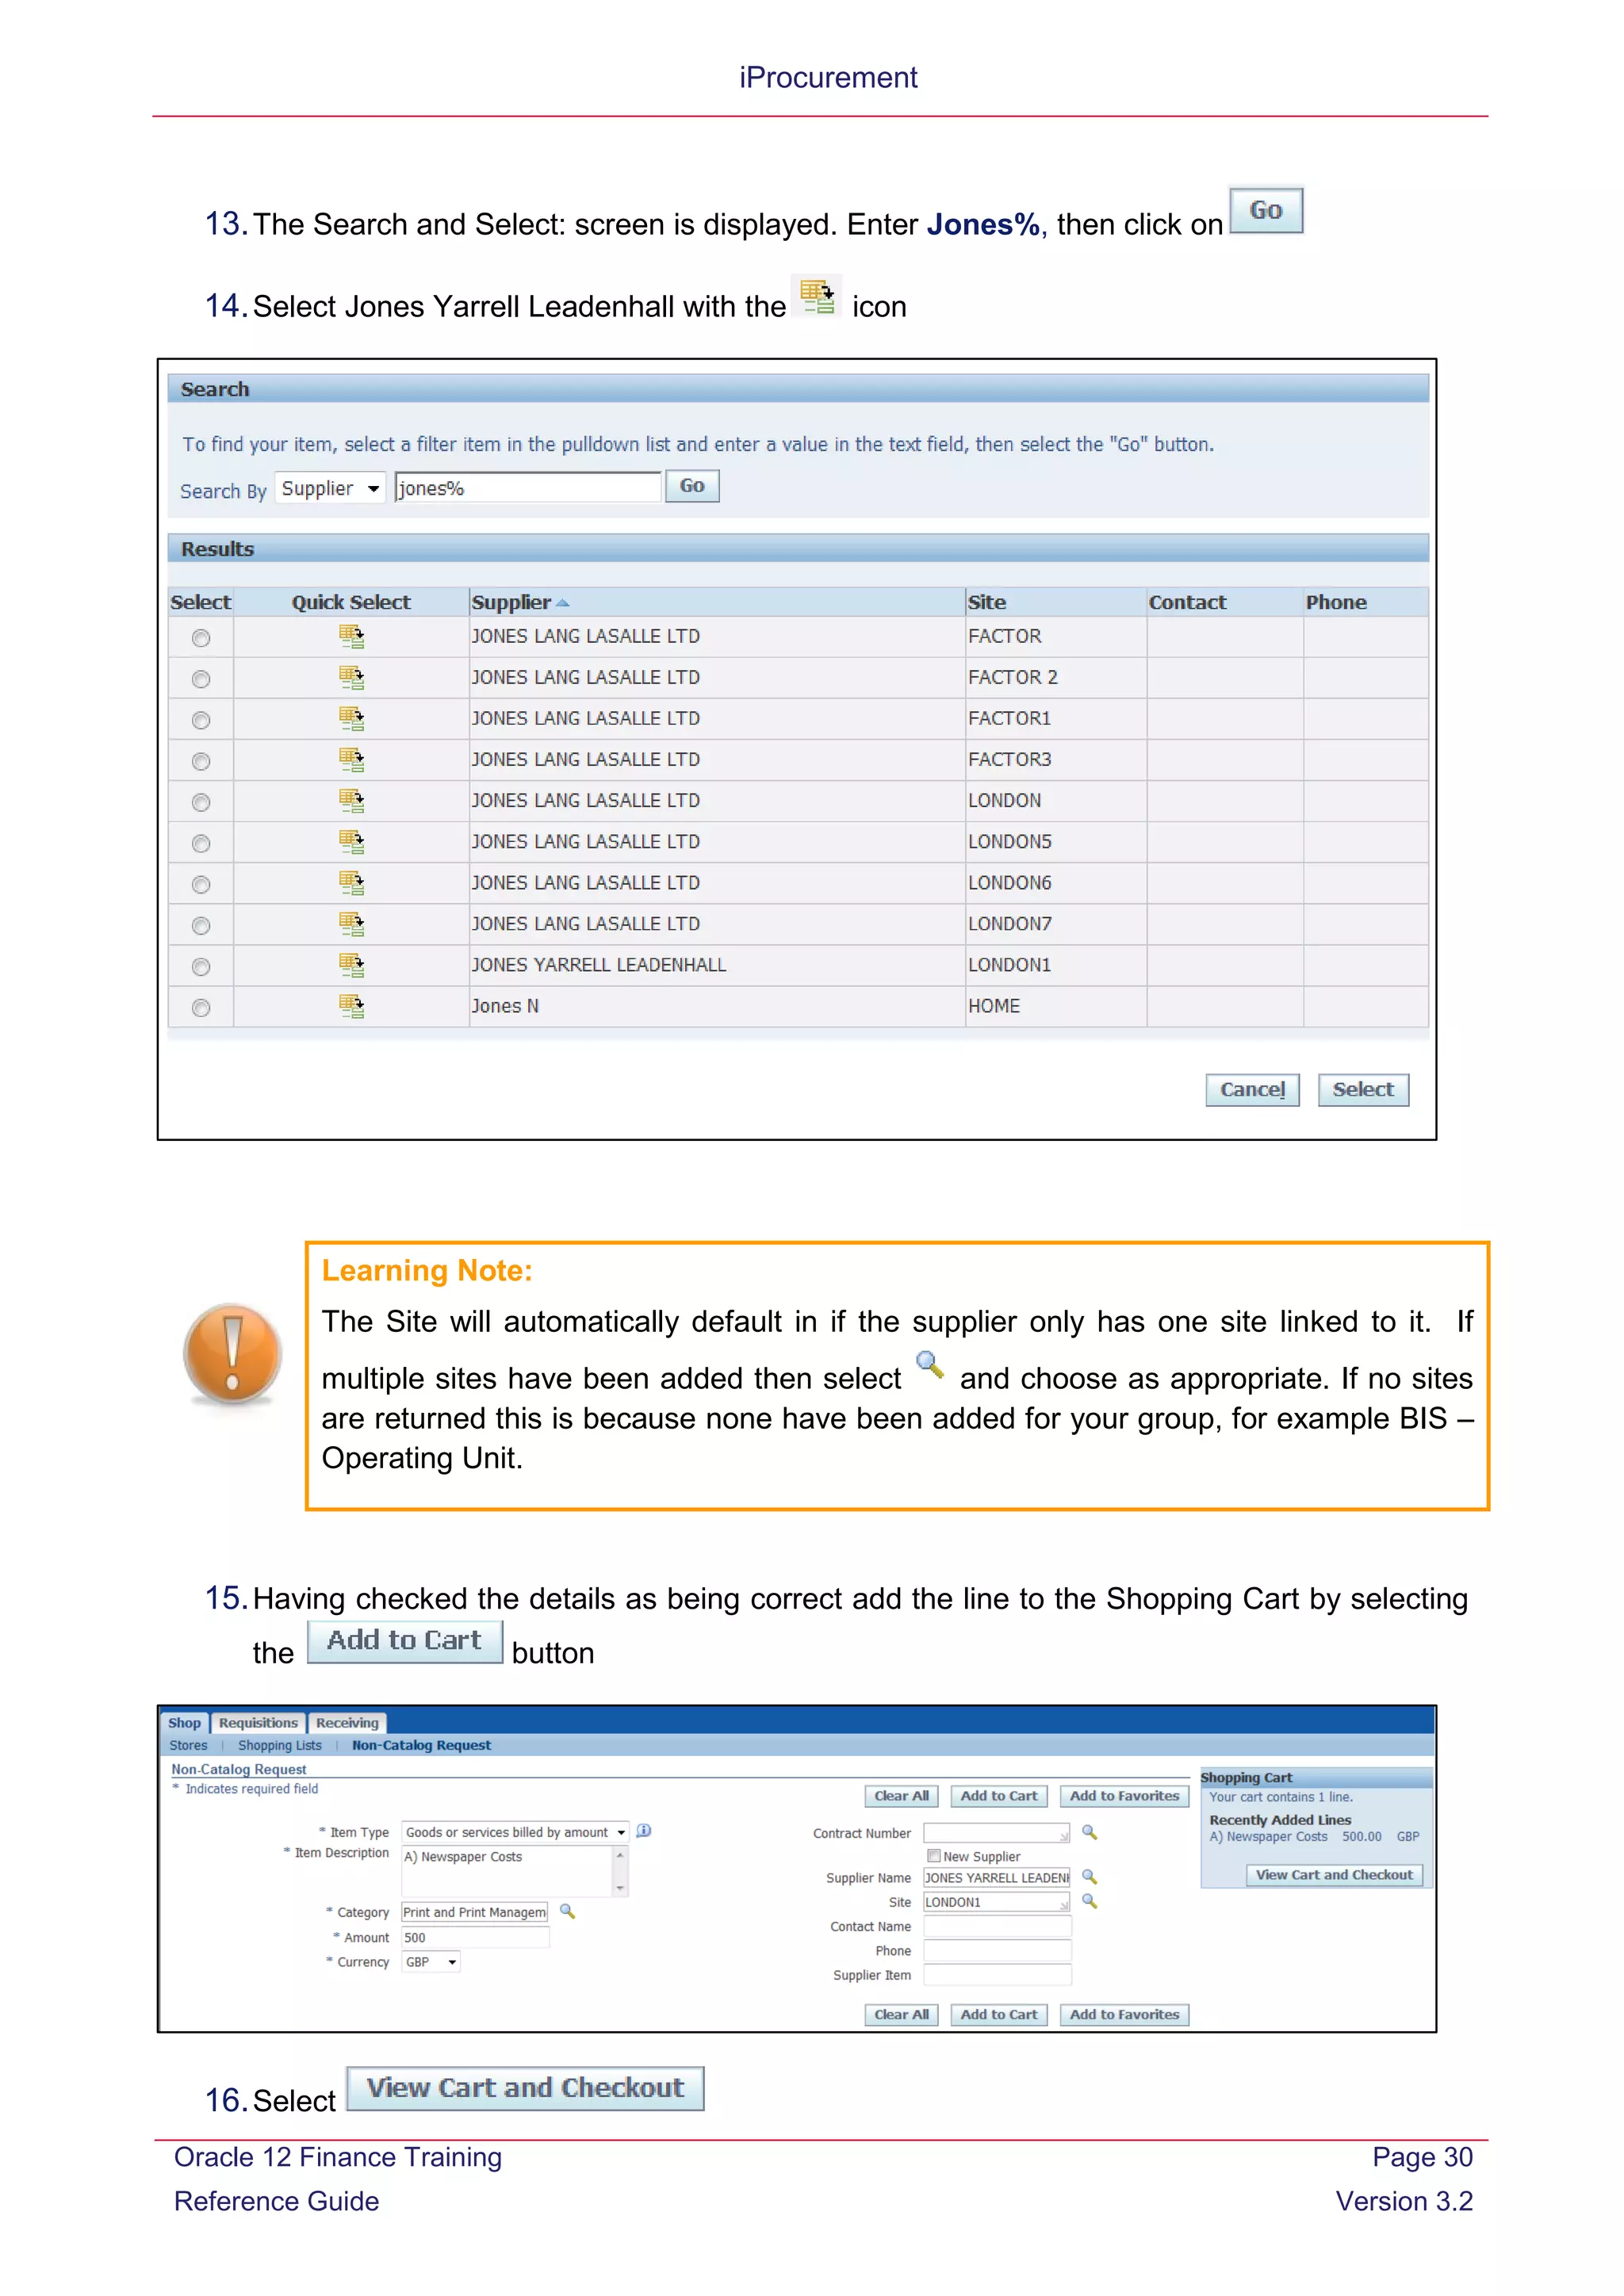
Task: Click quick select icon in step 14 text
Action: point(817,296)
